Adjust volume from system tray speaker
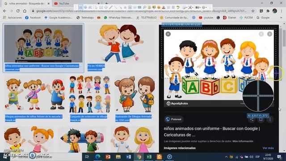This screenshot has height=161, width=286. (251, 157)
